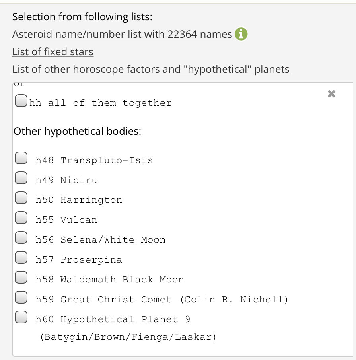Check the 'hh all of them together' box
This screenshot has width=356, height=360.
(x=21, y=101)
